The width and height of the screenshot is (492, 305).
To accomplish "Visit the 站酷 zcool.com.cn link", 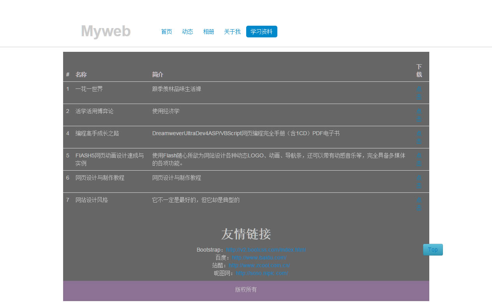I will coord(259,265).
